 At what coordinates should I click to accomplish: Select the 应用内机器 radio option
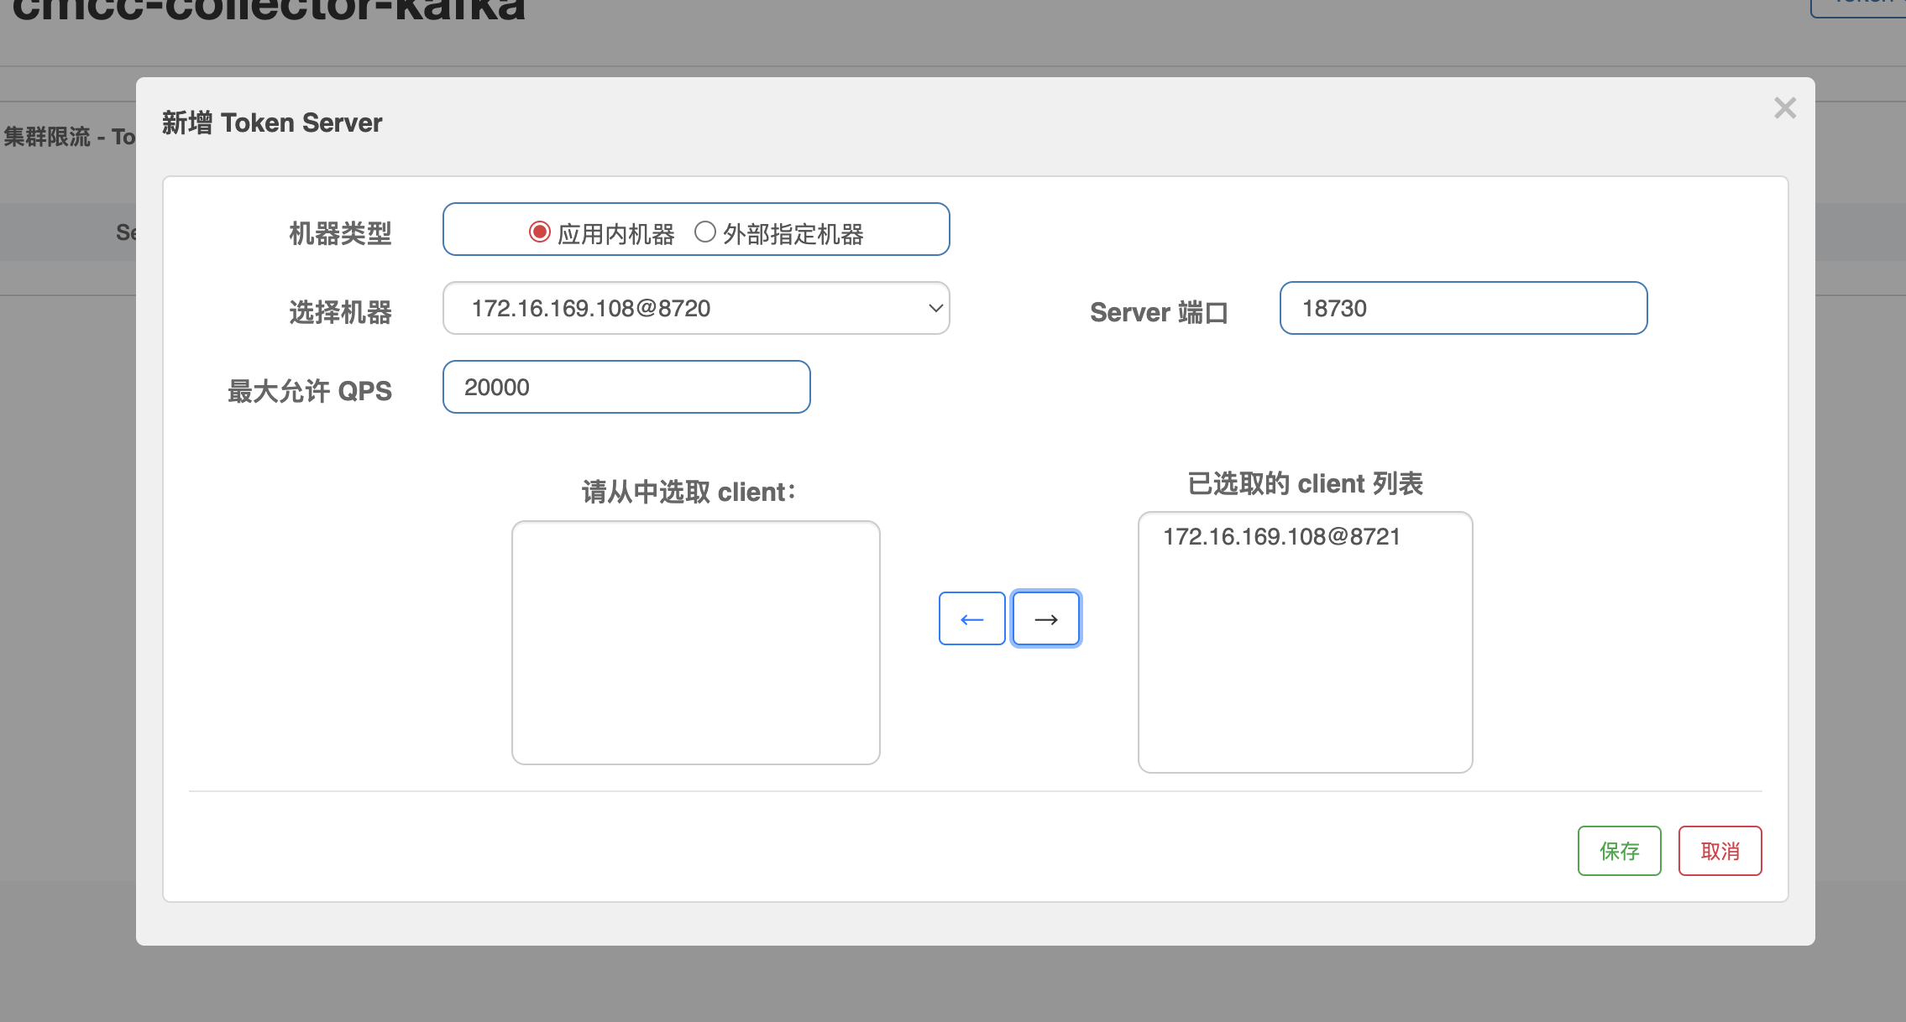click(x=539, y=232)
